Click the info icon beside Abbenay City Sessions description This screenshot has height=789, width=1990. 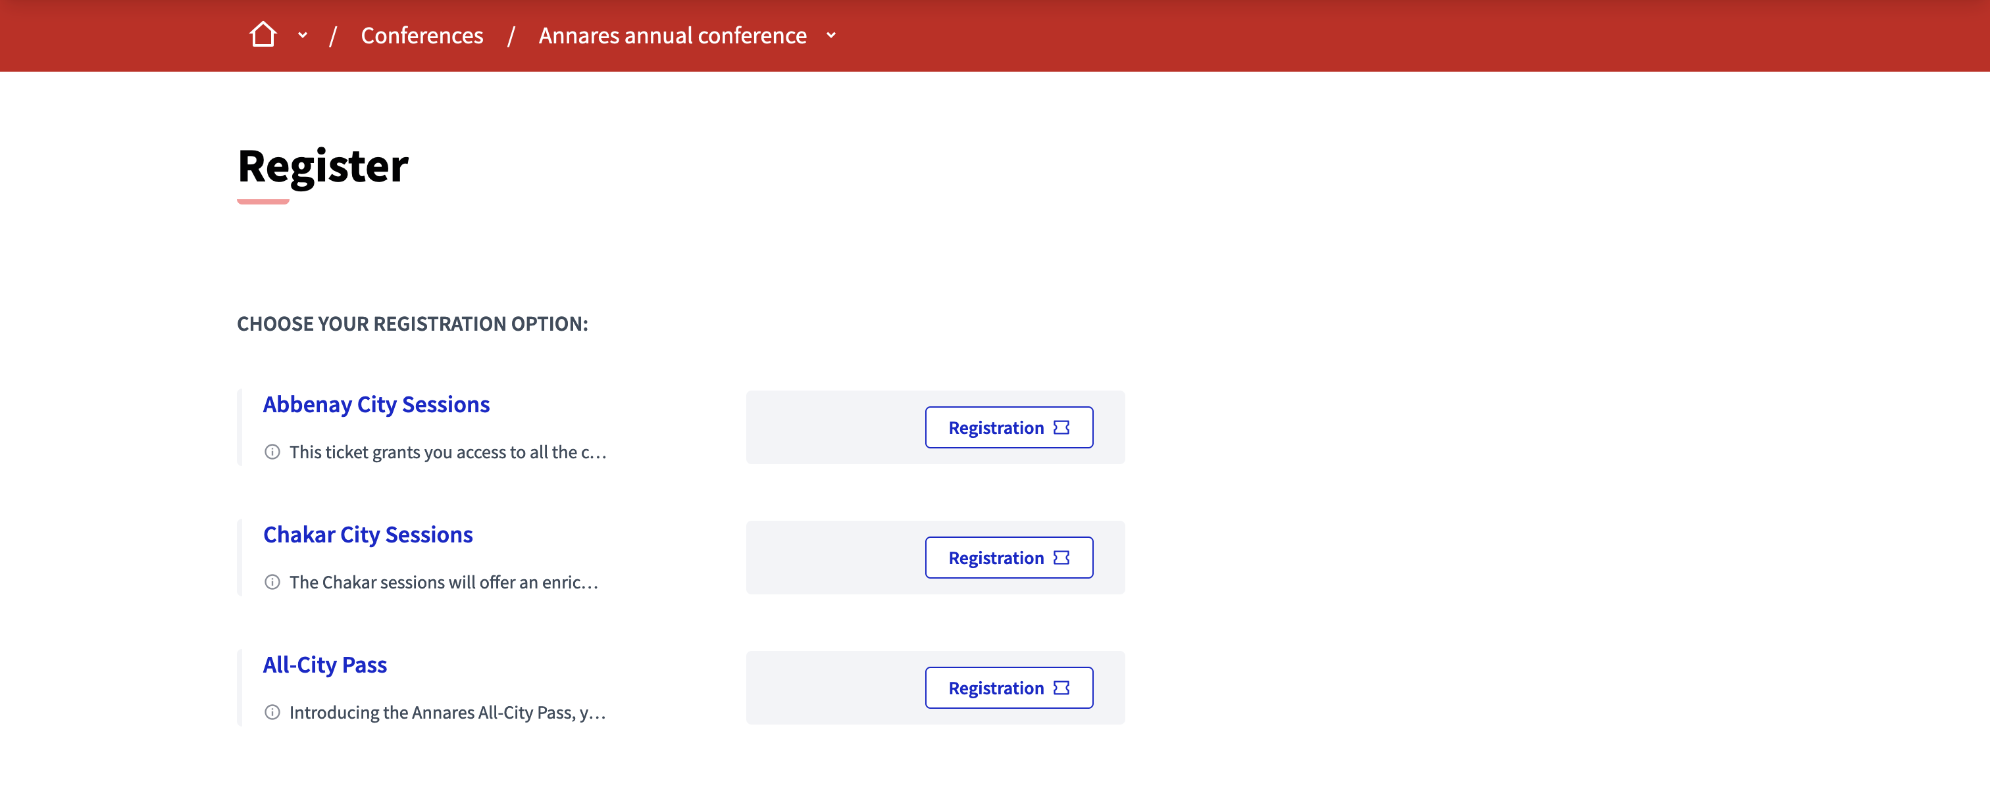272,452
